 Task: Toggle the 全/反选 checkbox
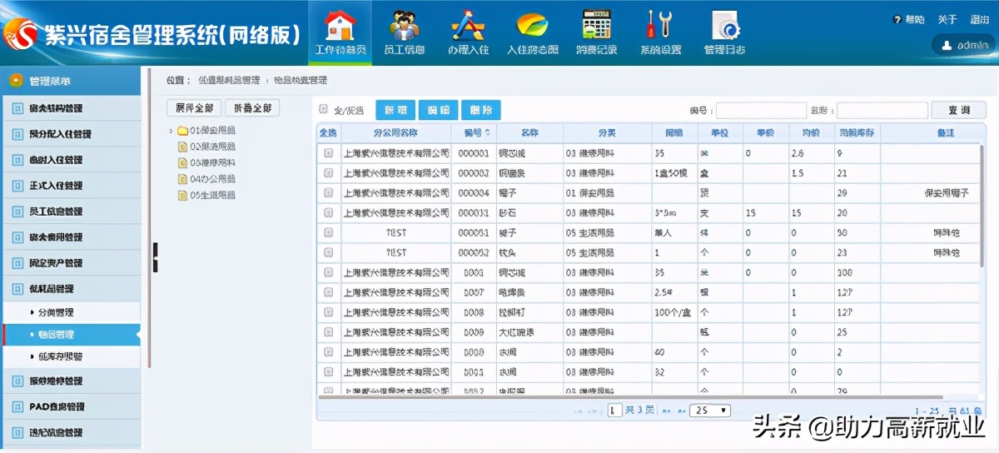pos(324,109)
